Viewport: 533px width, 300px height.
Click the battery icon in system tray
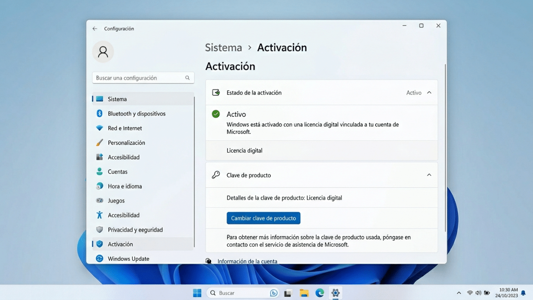click(x=487, y=293)
